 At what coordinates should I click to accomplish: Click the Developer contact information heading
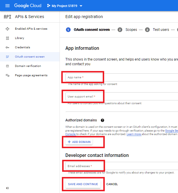coord(97,155)
